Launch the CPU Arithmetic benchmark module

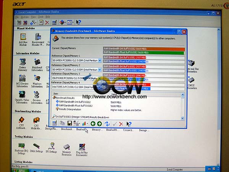tap(21, 123)
